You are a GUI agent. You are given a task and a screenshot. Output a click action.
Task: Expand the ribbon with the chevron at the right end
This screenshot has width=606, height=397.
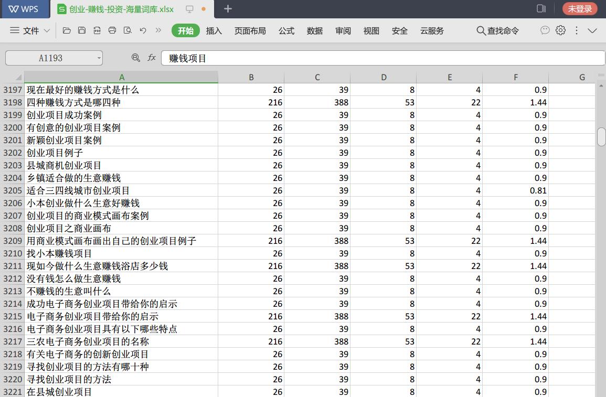click(x=592, y=30)
